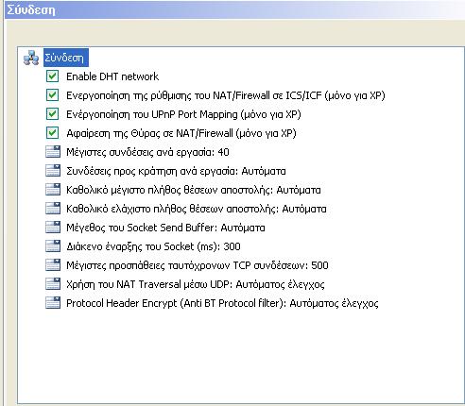Select Χρήση του NAT Traversal μέσω UDP setting
Viewport: 465px width, 406px height.
pos(196,284)
